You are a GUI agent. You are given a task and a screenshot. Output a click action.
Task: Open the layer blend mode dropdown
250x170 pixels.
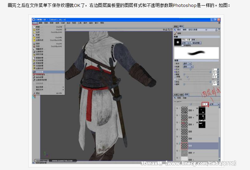click(214, 104)
